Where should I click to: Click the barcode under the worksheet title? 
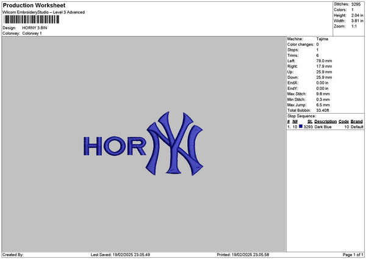[x=32, y=20]
